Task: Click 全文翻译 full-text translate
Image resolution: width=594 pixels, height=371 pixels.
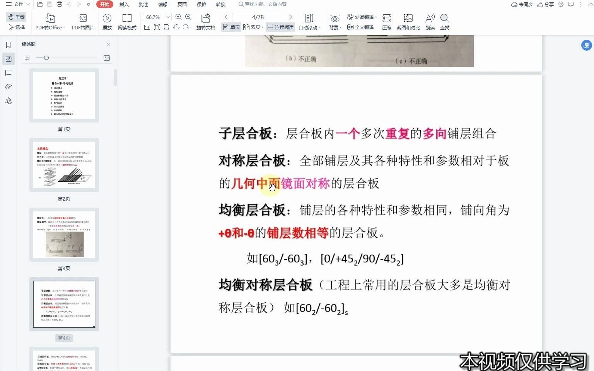Action: pos(360,27)
